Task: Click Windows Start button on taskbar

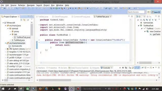Action: pos(3,89)
